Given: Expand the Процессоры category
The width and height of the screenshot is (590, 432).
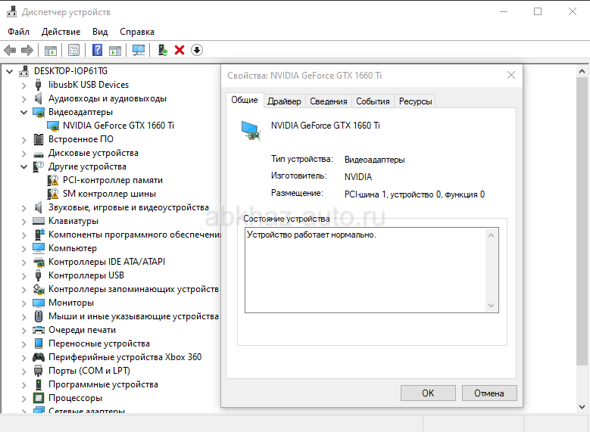Looking at the screenshot, I should click(x=24, y=398).
